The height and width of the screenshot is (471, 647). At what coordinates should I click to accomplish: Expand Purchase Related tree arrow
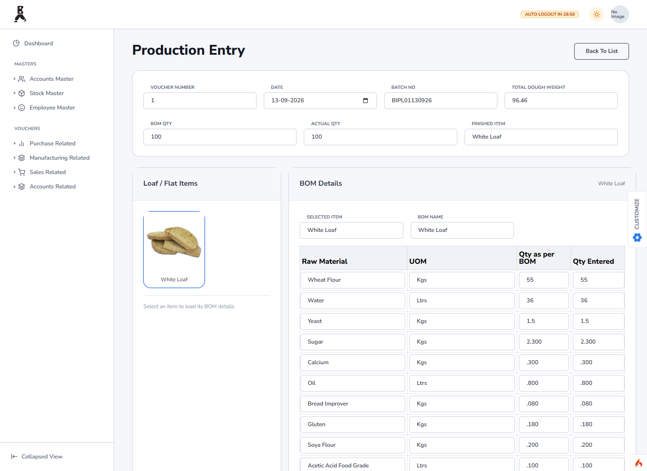click(x=14, y=144)
